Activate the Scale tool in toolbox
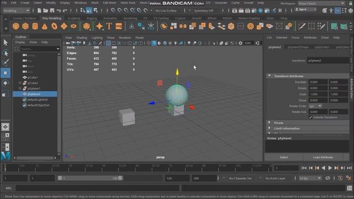 [x=6, y=93]
